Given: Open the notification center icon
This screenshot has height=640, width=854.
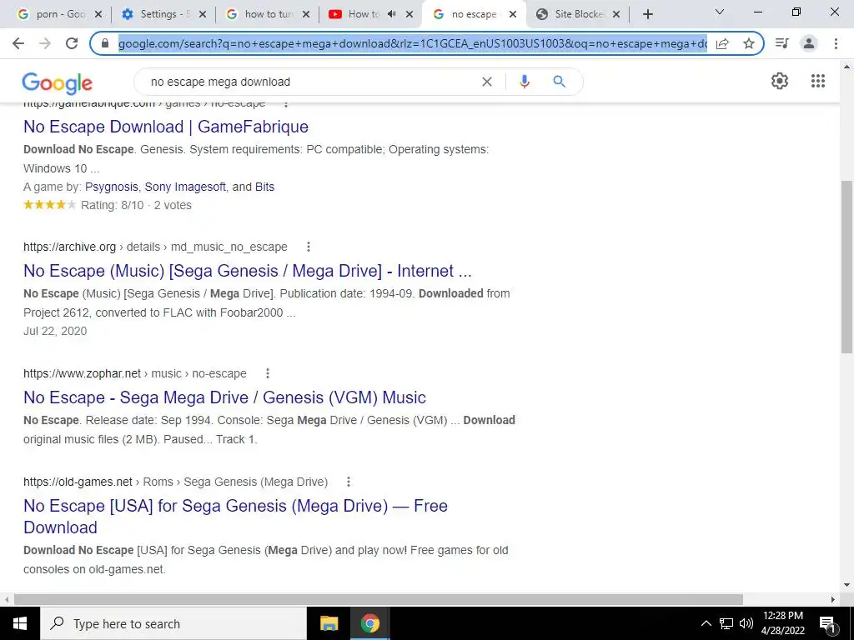Looking at the screenshot, I should tap(827, 623).
